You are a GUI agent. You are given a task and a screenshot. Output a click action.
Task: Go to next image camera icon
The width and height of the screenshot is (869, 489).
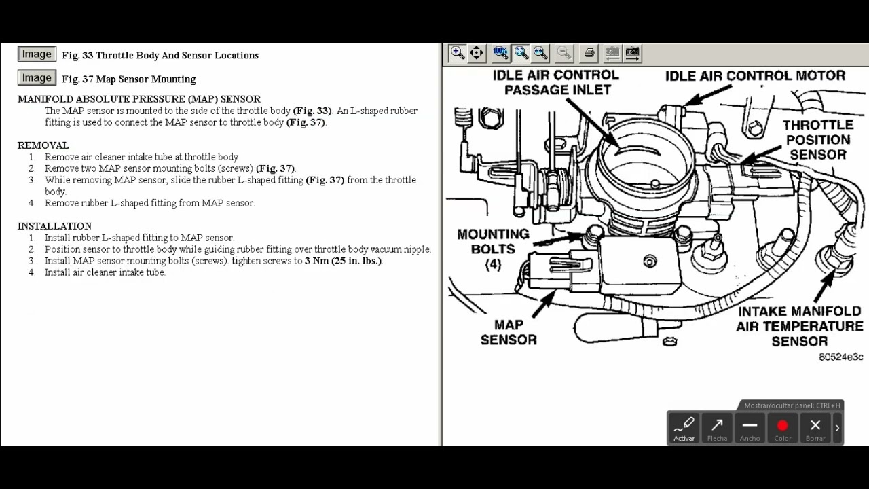[x=632, y=53]
